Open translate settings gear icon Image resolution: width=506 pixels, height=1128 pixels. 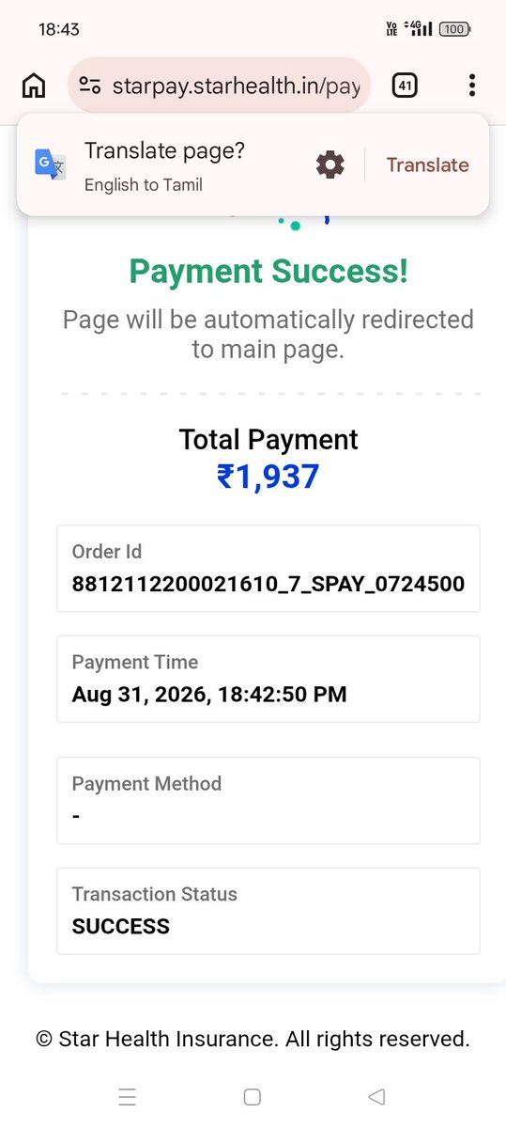tap(330, 165)
